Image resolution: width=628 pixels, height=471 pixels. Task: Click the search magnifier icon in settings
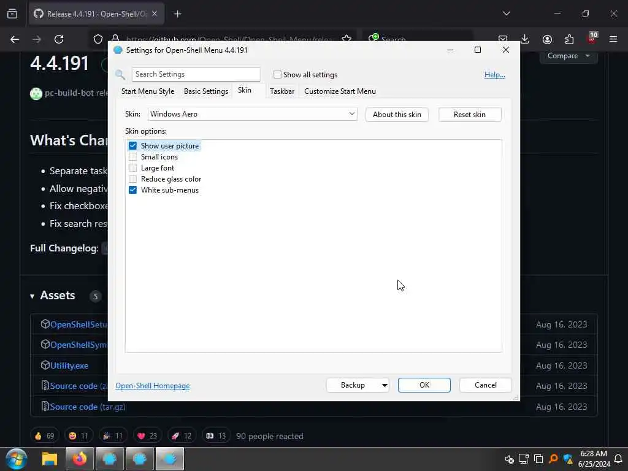tap(120, 74)
